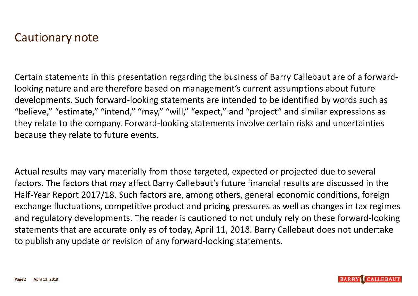Click the quoted word "expect"
418x296 pixels.
[208, 113]
